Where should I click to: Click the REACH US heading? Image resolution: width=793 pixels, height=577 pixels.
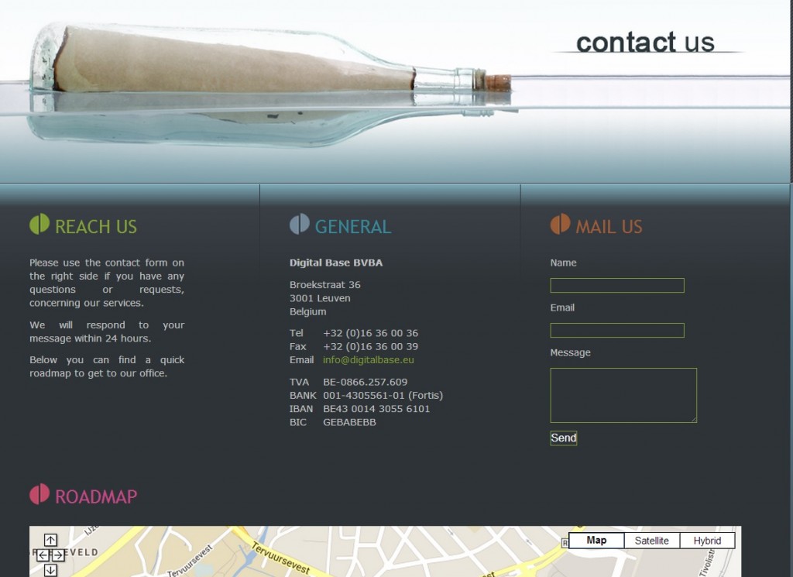95,227
